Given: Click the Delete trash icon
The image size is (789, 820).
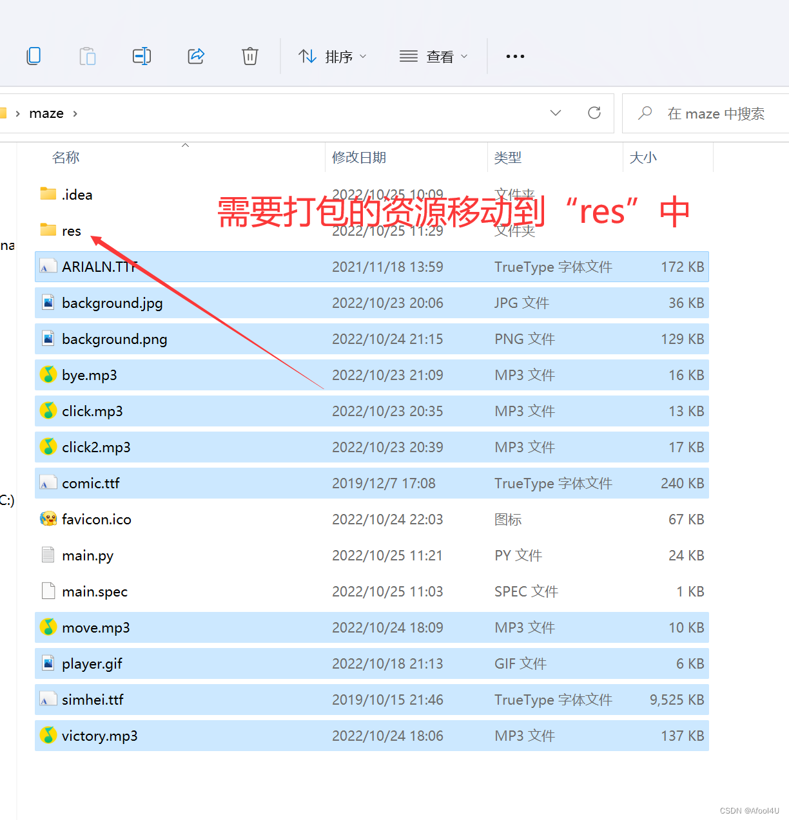Looking at the screenshot, I should click(250, 56).
